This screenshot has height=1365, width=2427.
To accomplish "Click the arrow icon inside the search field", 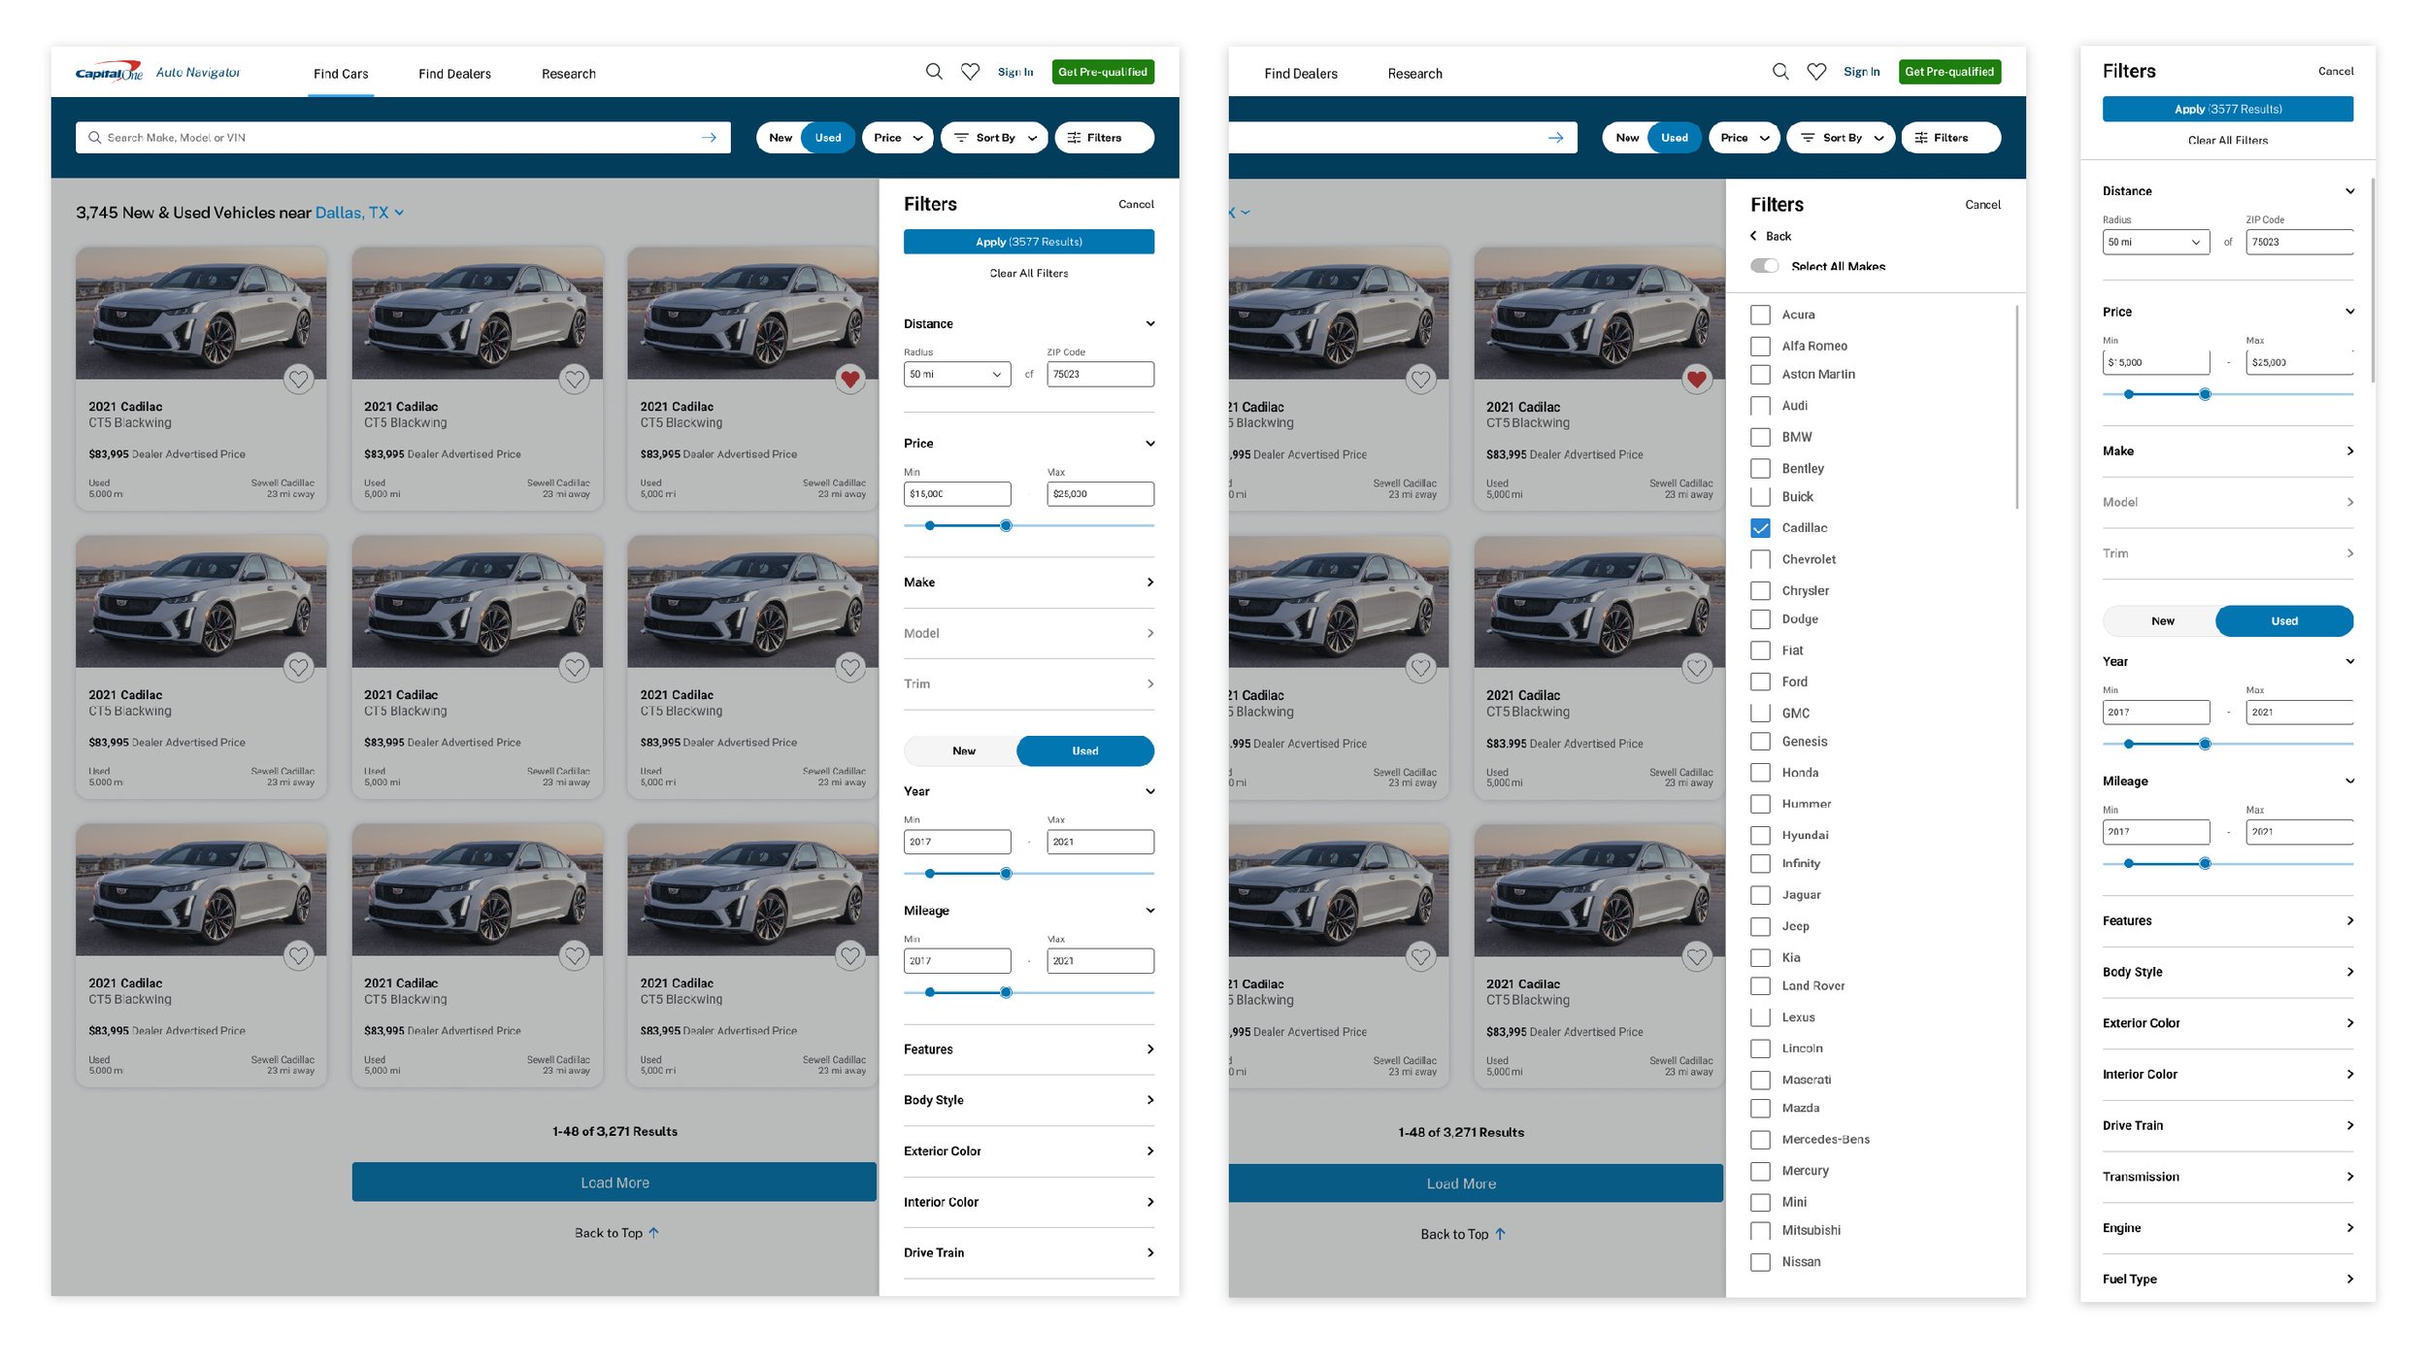I will coord(711,137).
